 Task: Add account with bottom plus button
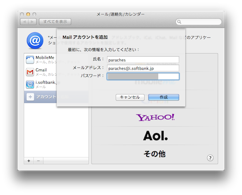point(29,161)
